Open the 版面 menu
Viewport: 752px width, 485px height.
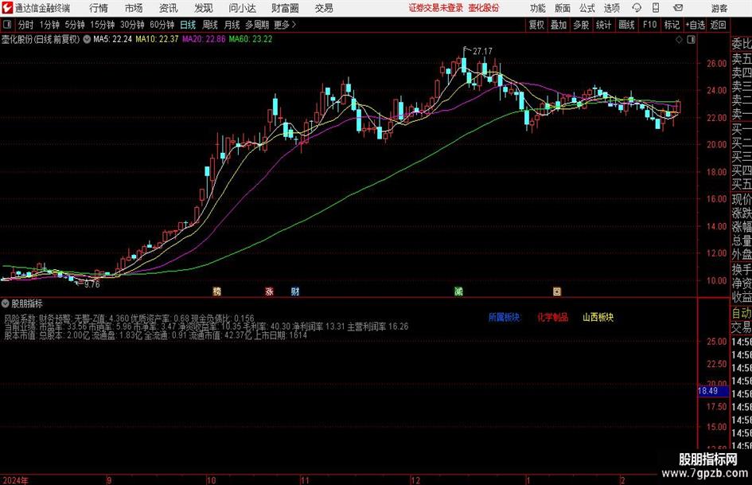point(563,8)
